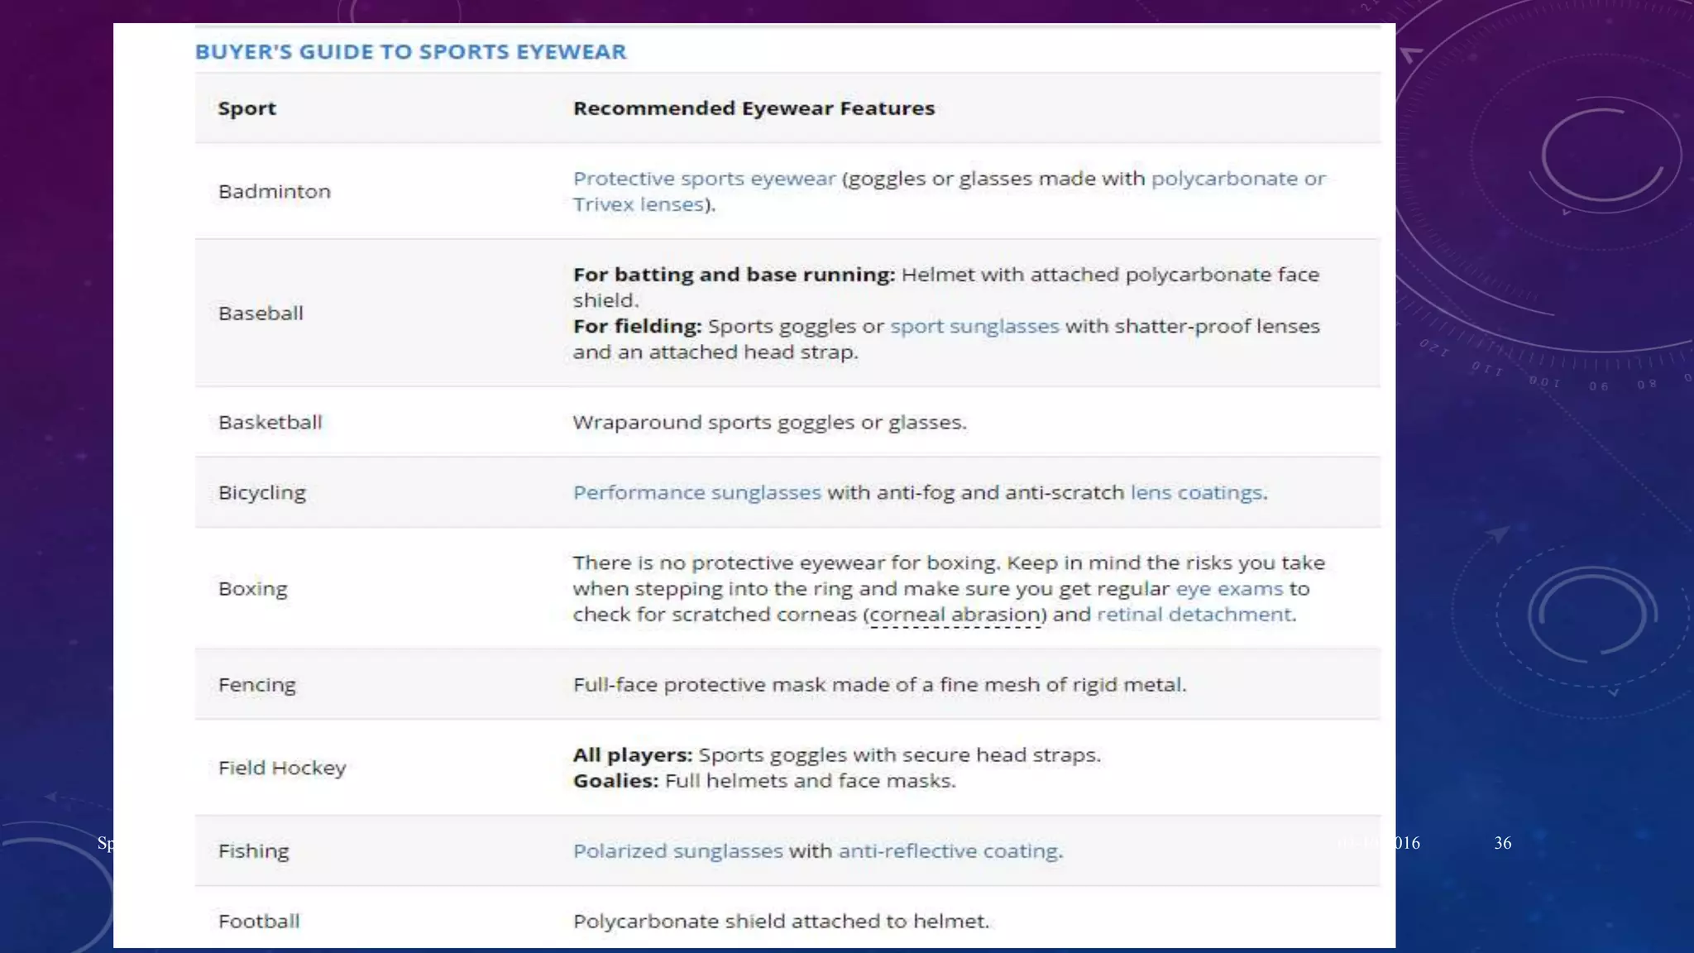Click the corneal abrasion term
1694x953 pixels.
pos(955,615)
